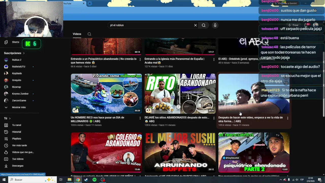Screen dimensions: 325x183
Task: Click the YouTube search input field
Action: [x=151, y=25]
